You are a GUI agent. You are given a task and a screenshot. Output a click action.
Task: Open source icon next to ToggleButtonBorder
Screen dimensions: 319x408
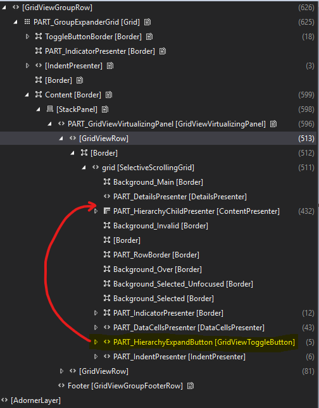point(149,37)
